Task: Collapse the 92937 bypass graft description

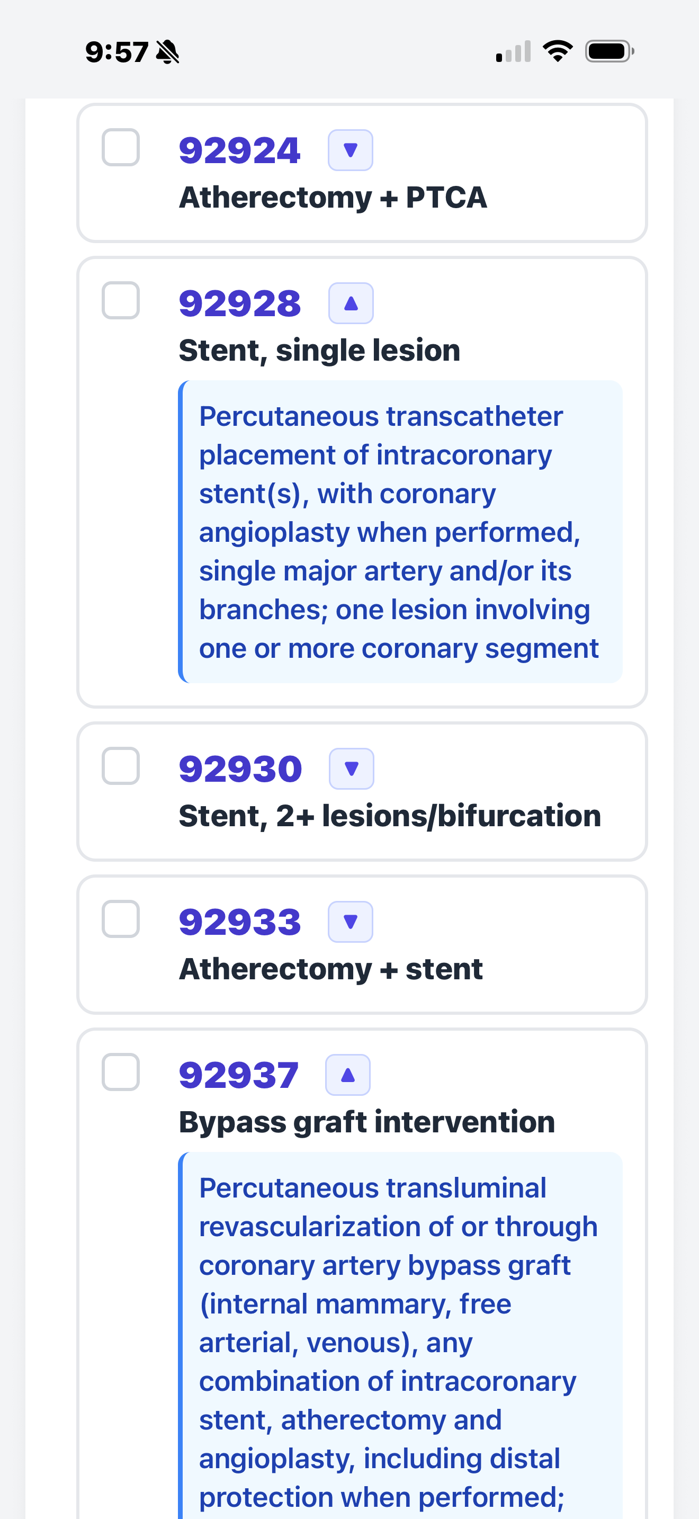Action: [348, 1075]
